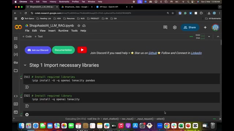Go back in browser history
The image size is (234, 131).
(x=15, y=13)
